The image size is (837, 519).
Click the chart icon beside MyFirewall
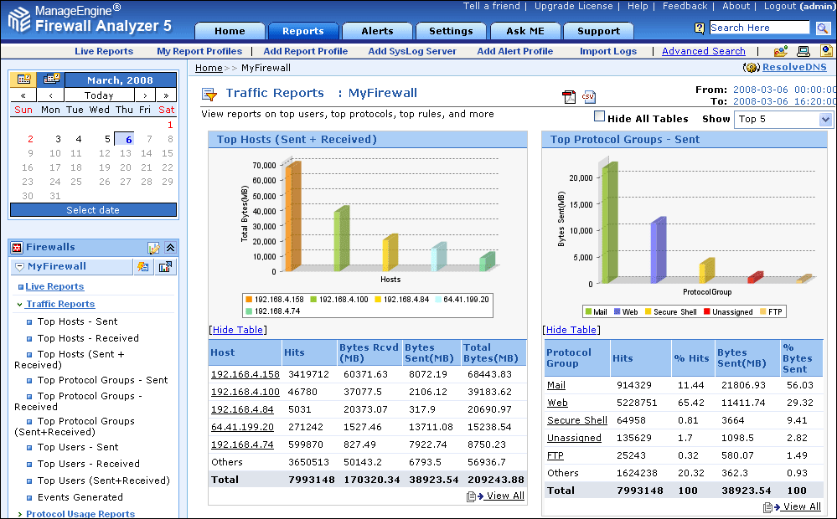pyautogui.click(x=165, y=267)
